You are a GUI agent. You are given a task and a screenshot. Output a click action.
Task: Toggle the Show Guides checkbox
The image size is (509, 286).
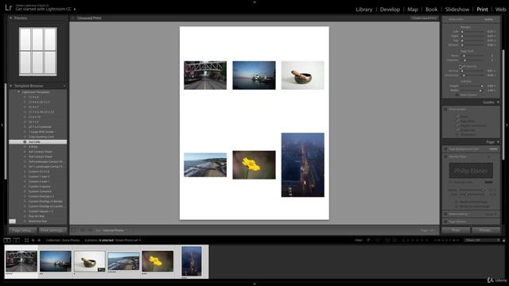(x=445, y=110)
